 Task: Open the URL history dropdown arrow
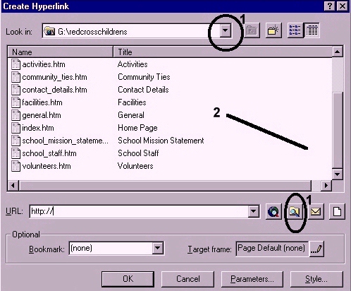253,211
